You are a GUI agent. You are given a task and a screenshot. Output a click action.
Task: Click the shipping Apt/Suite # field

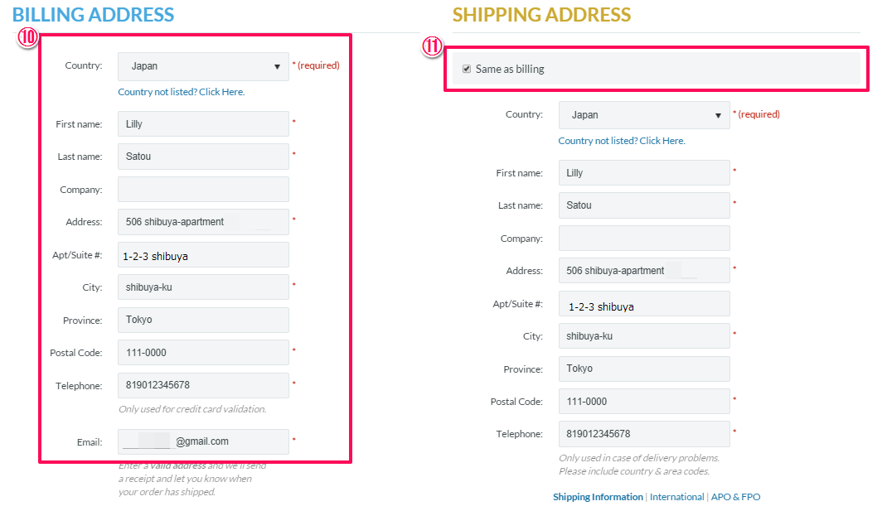(x=643, y=304)
